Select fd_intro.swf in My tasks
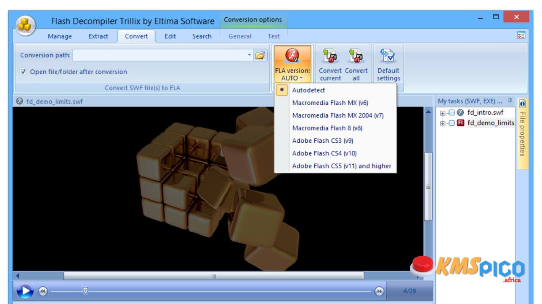Screen dimensions: 542x304 (x=485, y=113)
